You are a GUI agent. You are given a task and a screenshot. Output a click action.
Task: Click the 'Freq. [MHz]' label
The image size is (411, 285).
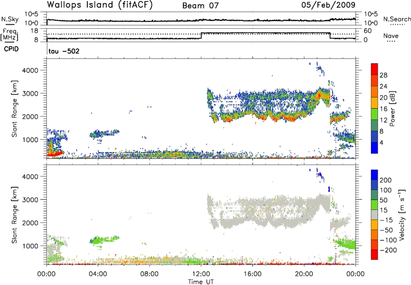[x=9, y=35]
